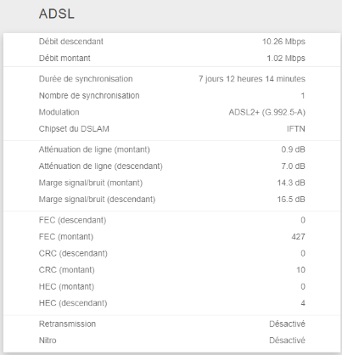
Task: Click the Chipset du DSLAM label
Action: [x=74, y=129]
